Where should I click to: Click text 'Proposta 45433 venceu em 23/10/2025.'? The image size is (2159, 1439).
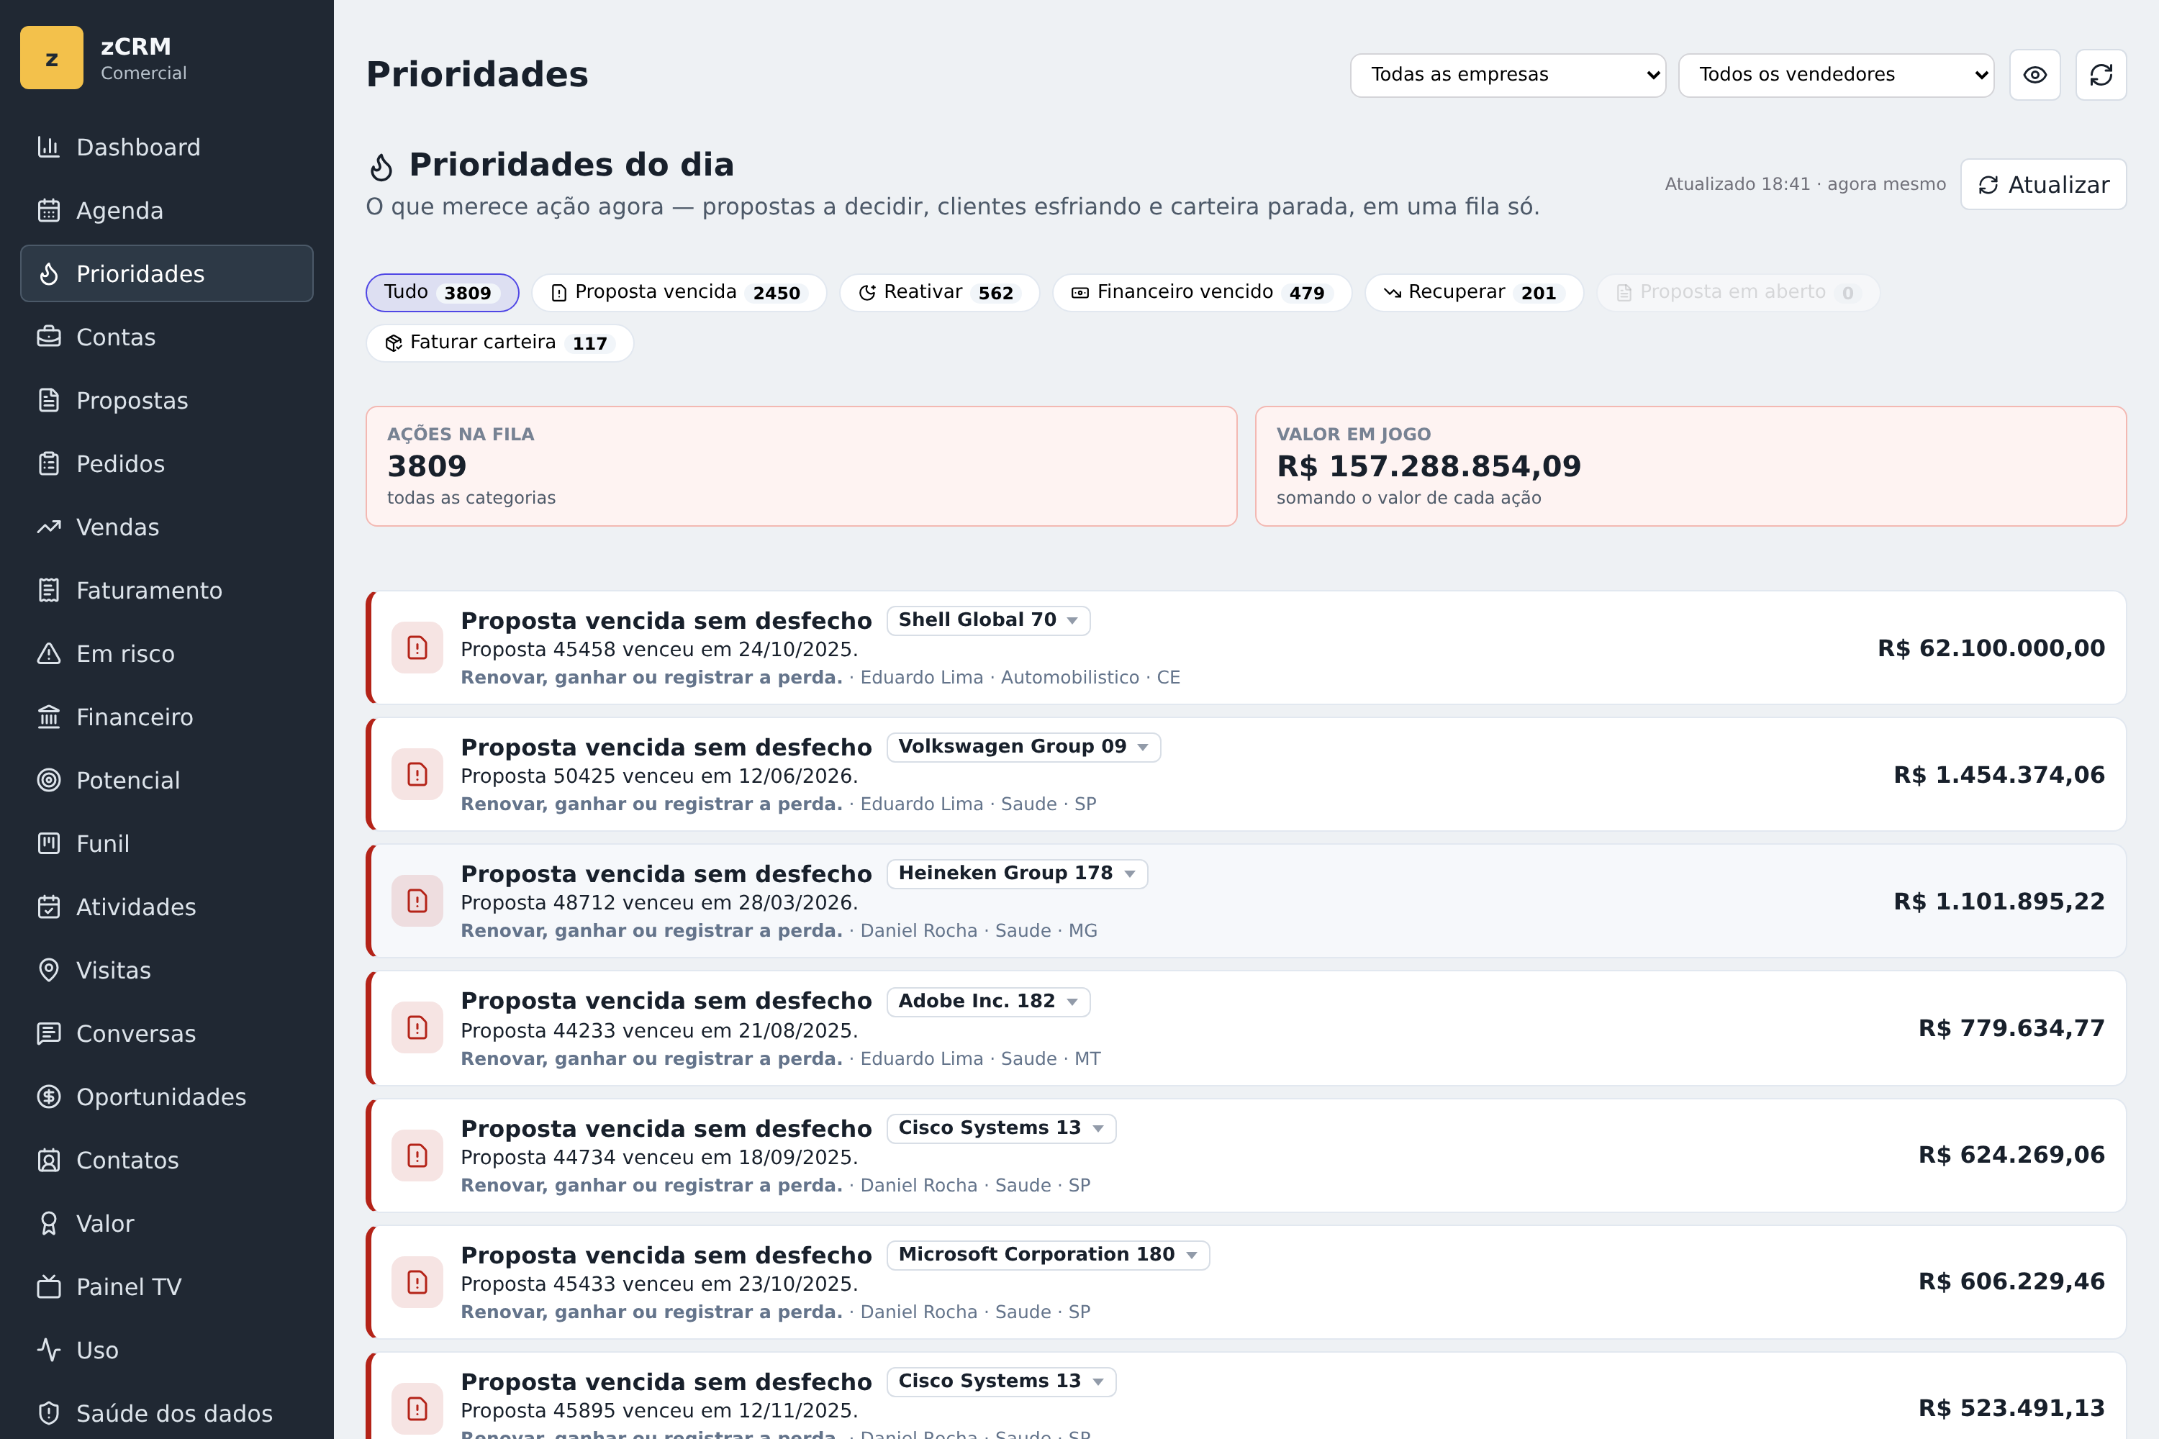click(659, 1284)
